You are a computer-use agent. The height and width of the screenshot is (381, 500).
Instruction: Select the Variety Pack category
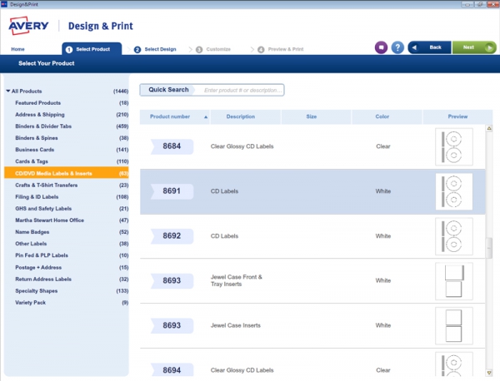click(67, 303)
